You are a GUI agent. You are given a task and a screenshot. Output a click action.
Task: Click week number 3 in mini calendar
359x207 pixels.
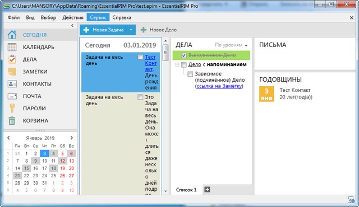[x=8, y=168]
